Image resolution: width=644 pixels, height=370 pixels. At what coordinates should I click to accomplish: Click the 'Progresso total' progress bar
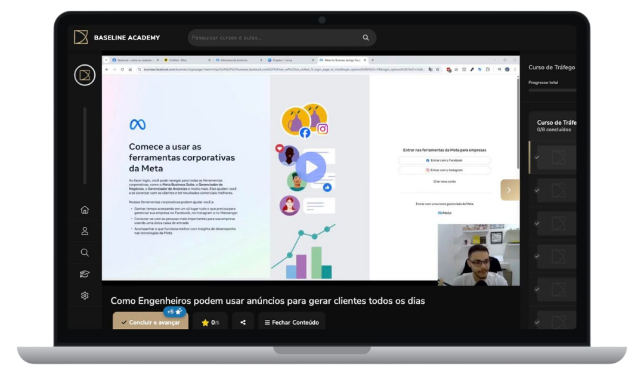coord(552,90)
